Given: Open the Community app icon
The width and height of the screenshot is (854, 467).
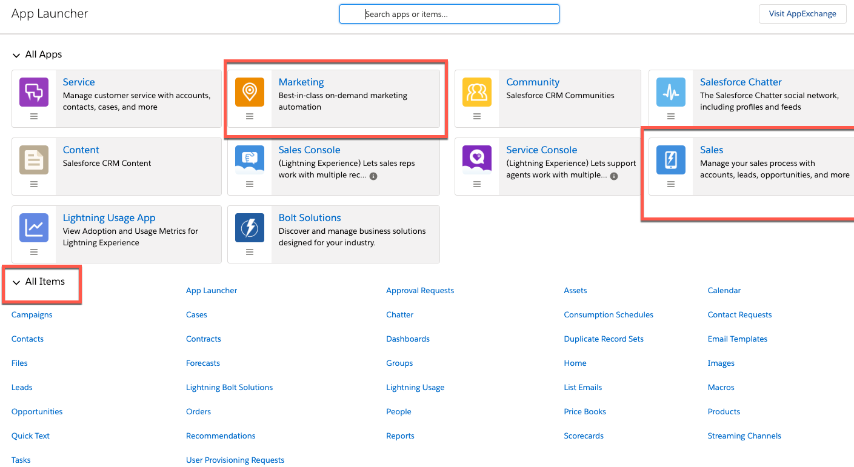Looking at the screenshot, I should [x=477, y=92].
